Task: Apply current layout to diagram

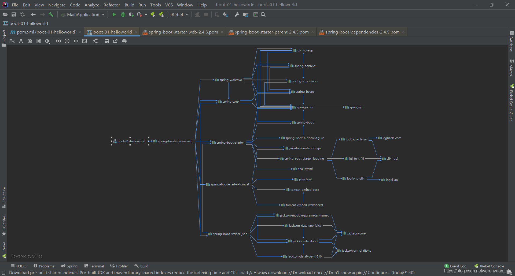Action: [x=95, y=41]
